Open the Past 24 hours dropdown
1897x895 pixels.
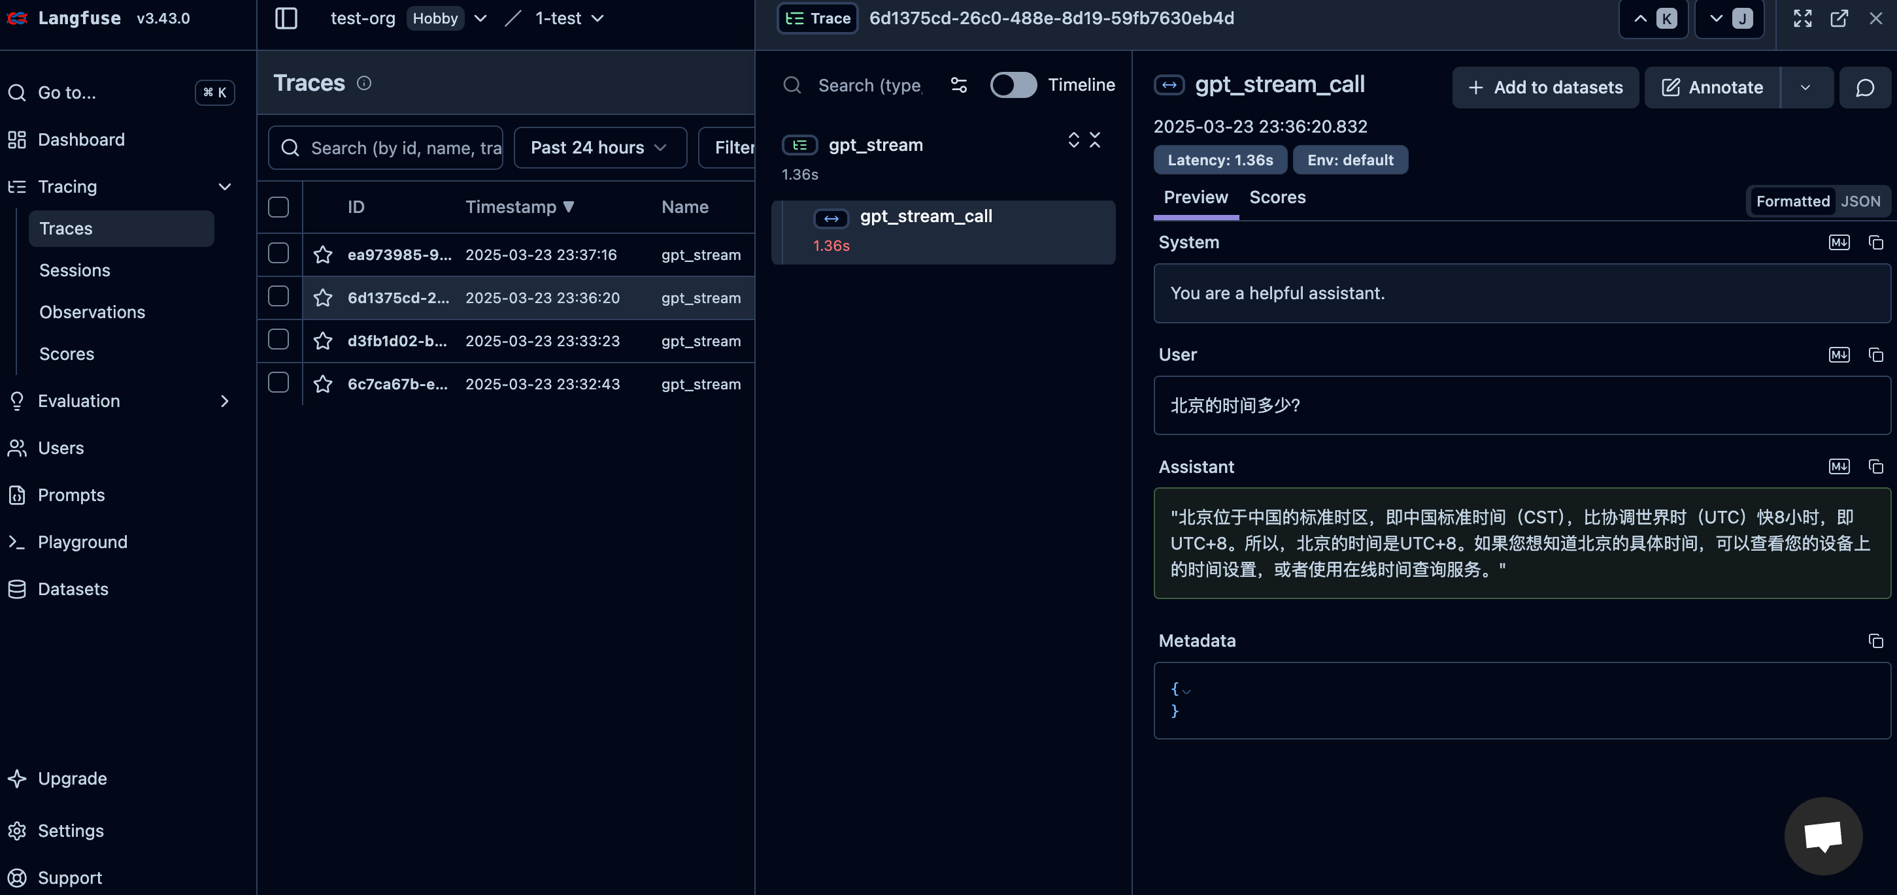tap(599, 148)
